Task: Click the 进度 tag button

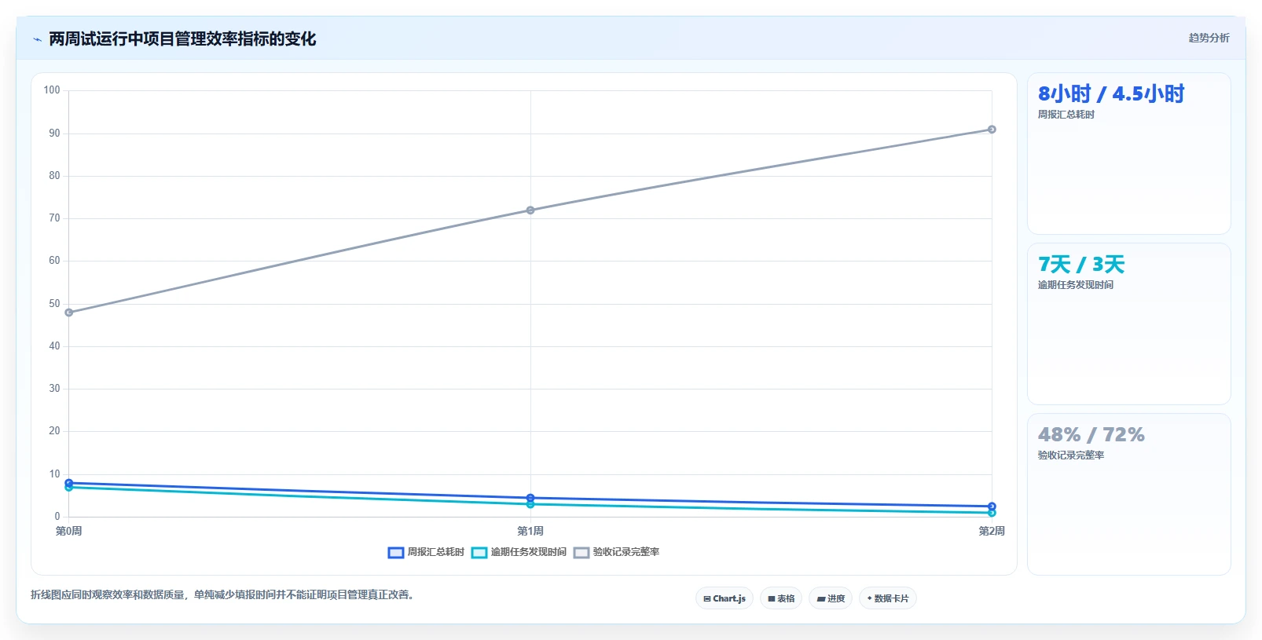Action: [x=831, y=598]
